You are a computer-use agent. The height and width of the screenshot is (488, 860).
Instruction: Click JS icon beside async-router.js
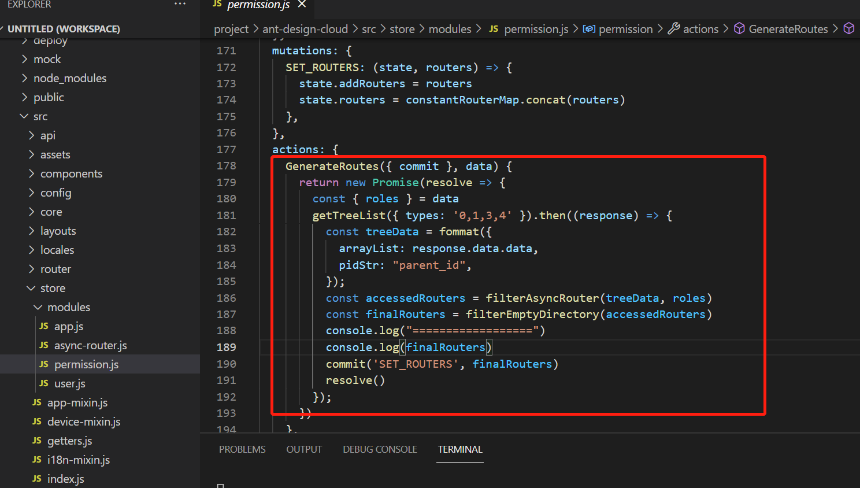click(x=44, y=345)
